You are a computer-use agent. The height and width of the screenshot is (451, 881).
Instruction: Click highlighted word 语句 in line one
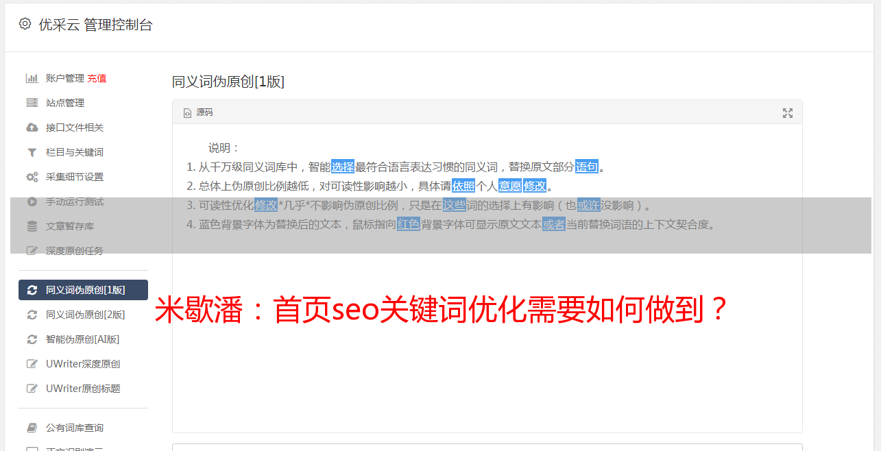(587, 167)
